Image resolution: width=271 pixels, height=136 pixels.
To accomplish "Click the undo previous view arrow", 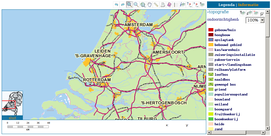I will tap(116, 5).
